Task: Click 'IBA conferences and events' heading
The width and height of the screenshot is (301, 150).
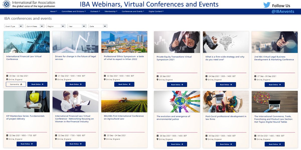Action: [x=28, y=18]
